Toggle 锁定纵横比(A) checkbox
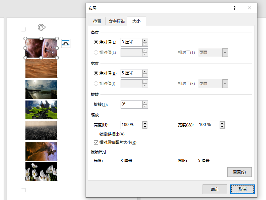266x200 pixels. tap(96, 134)
